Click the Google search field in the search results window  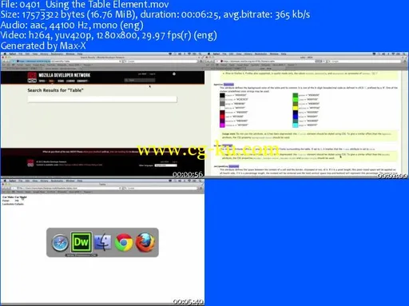click(x=161, y=62)
